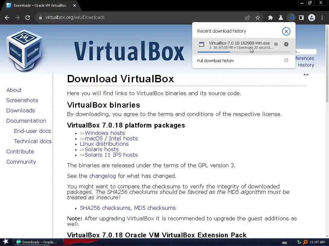Open the About sidebar link
Screen dimensions: 329x246
(14, 90)
